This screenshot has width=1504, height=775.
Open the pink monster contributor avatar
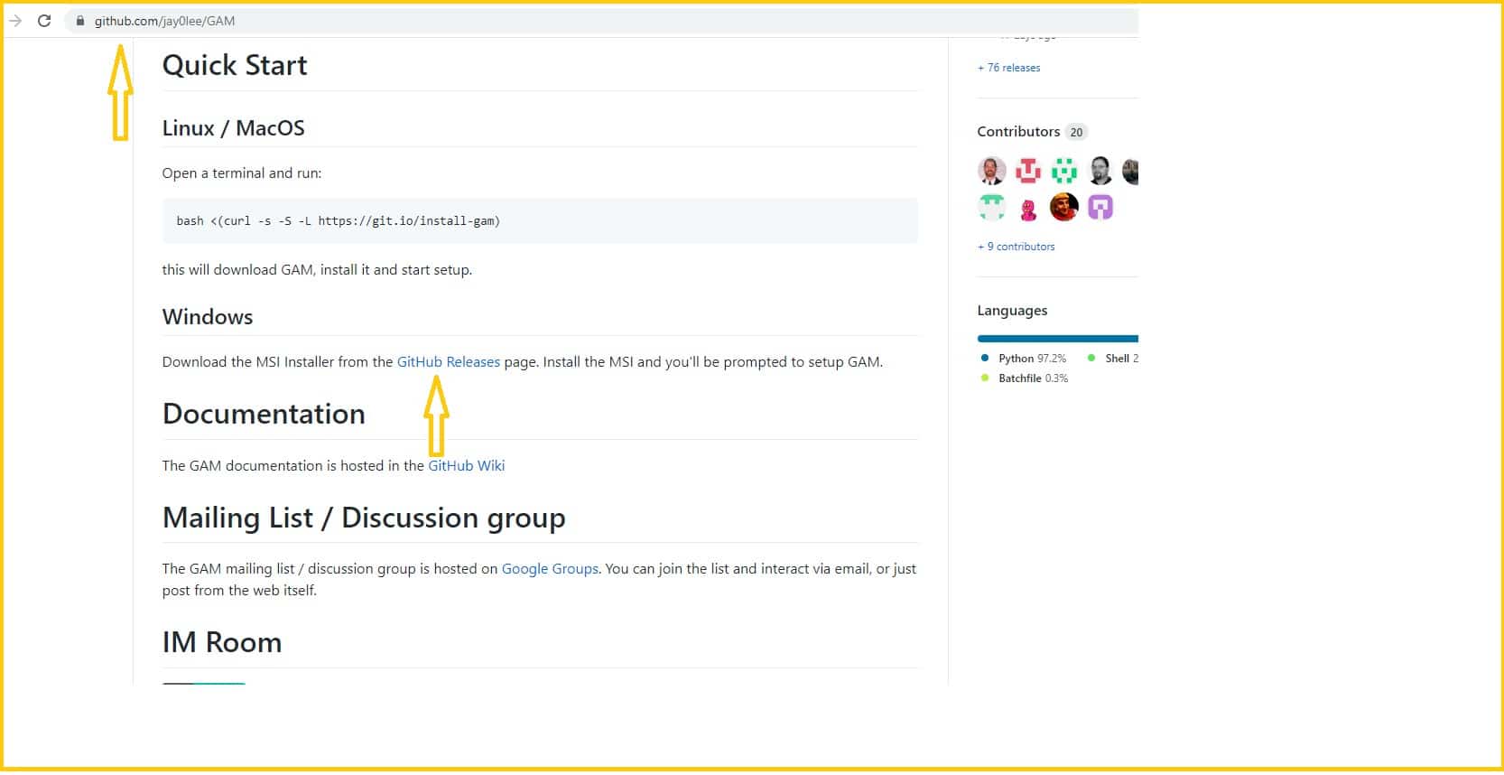[1027, 209]
